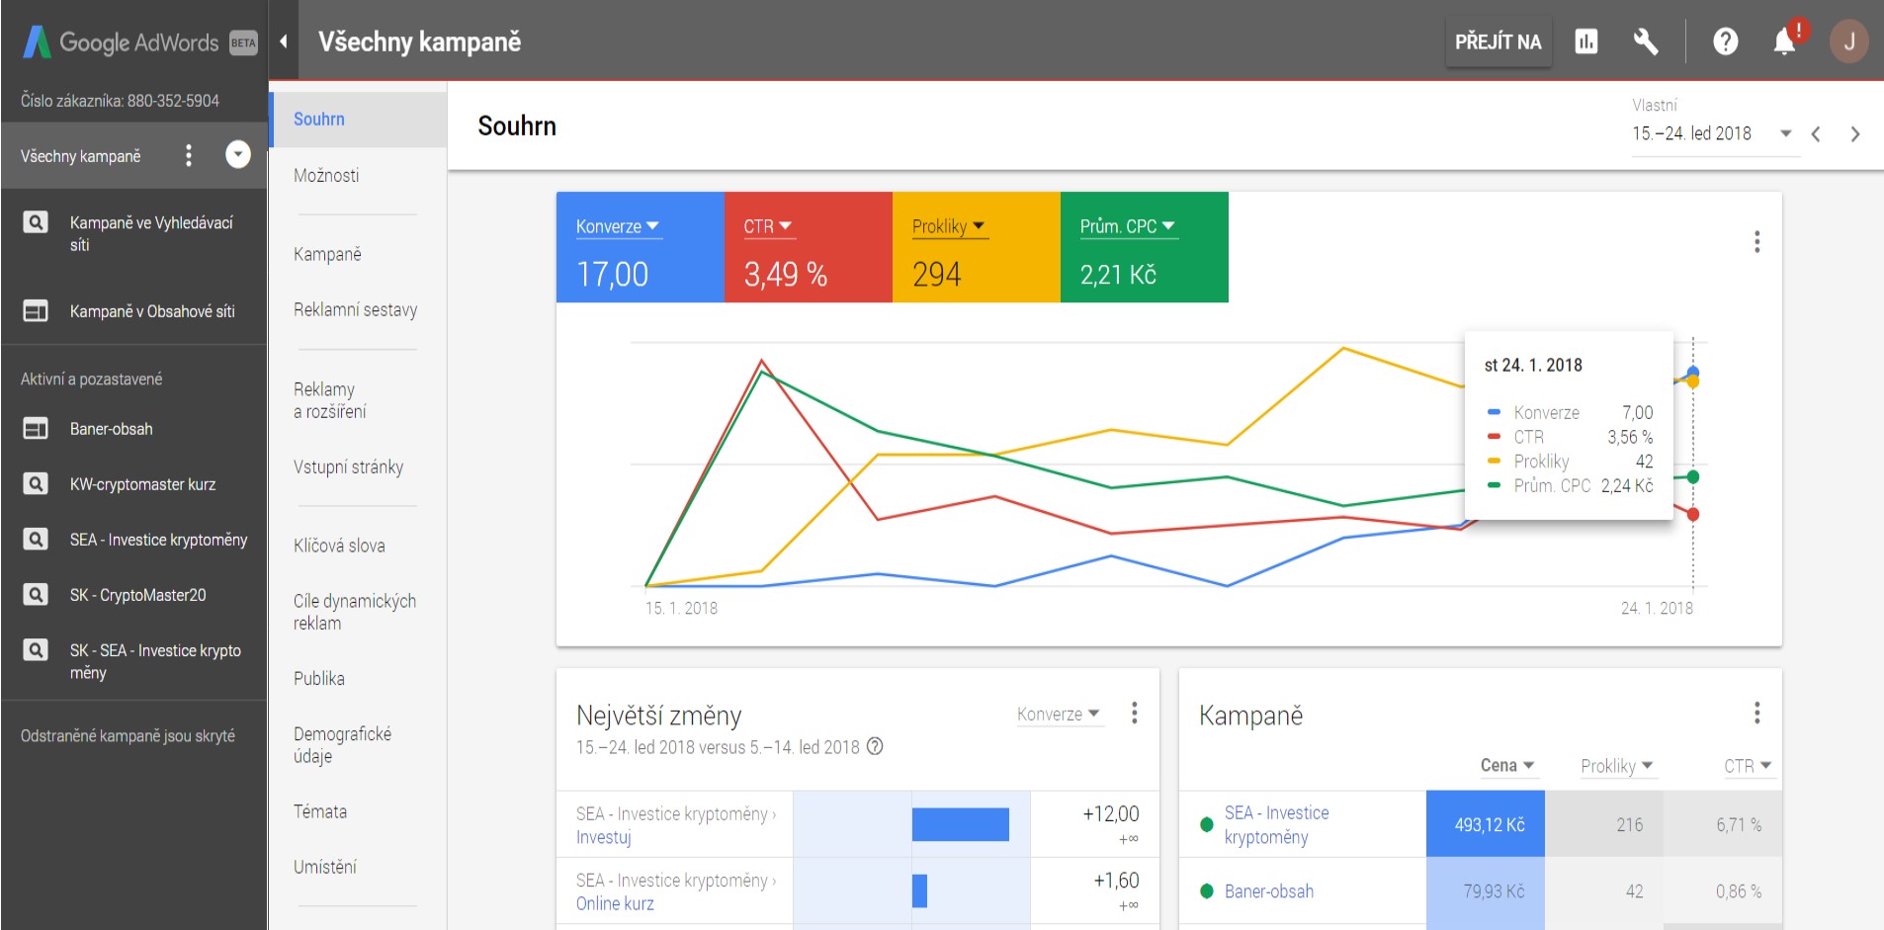Click the green status dot for SEA - Investice

(x=1206, y=824)
